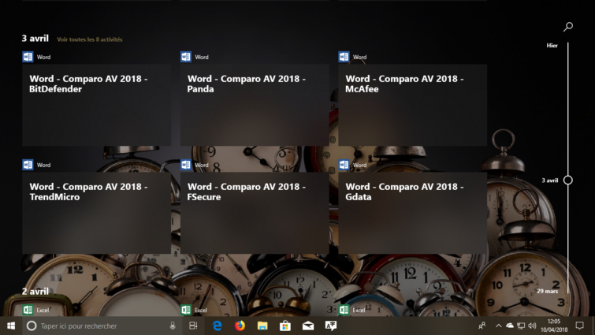Click 'Voir toutes les 8 activités' link
595x335 pixels.
[90, 39]
